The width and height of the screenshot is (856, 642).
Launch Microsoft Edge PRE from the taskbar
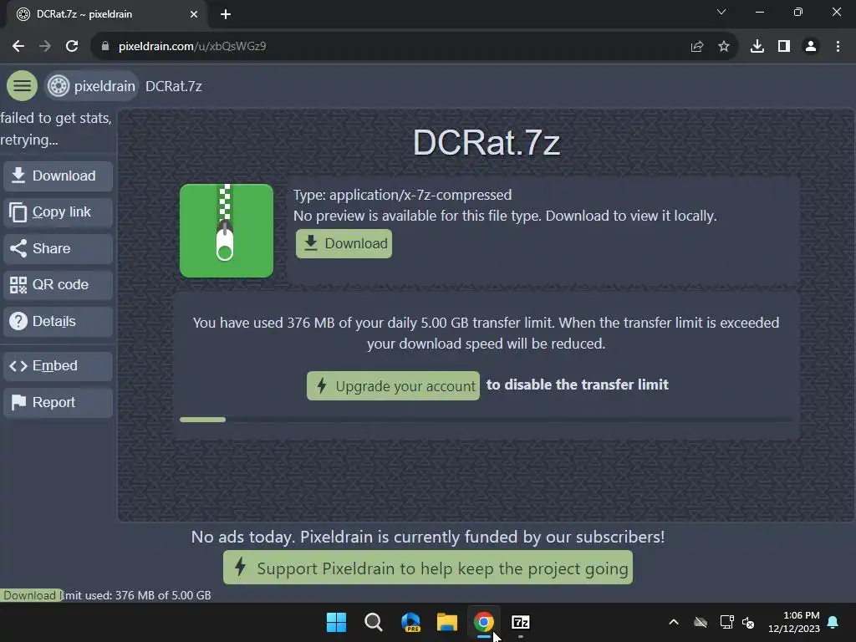click(x=410, y=622)
